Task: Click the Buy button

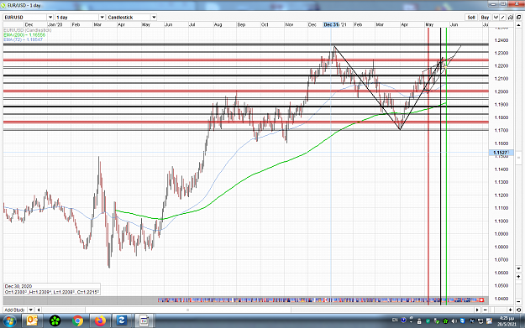Action: [x=485, y=18]
